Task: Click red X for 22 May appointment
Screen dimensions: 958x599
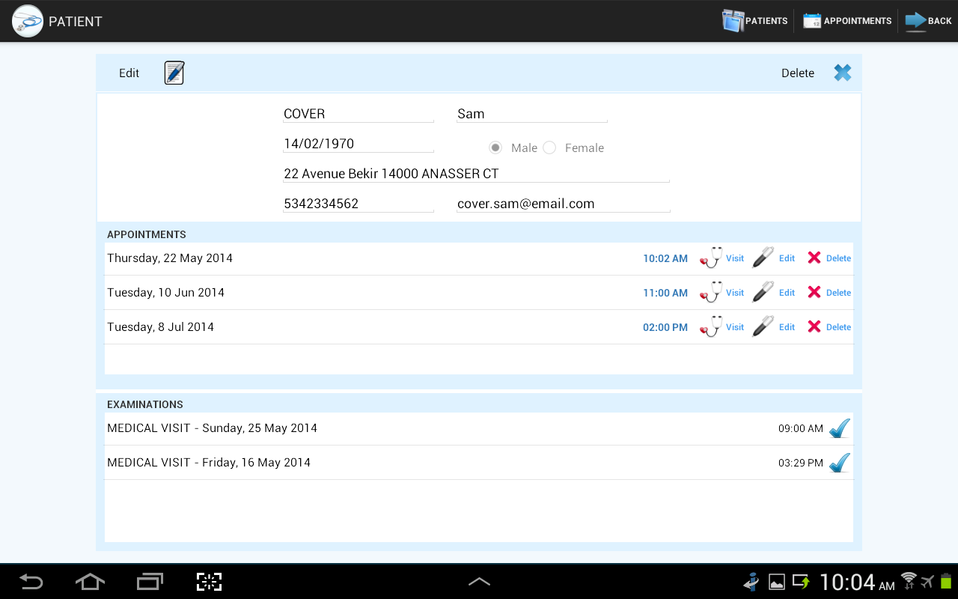Action: 814,258
